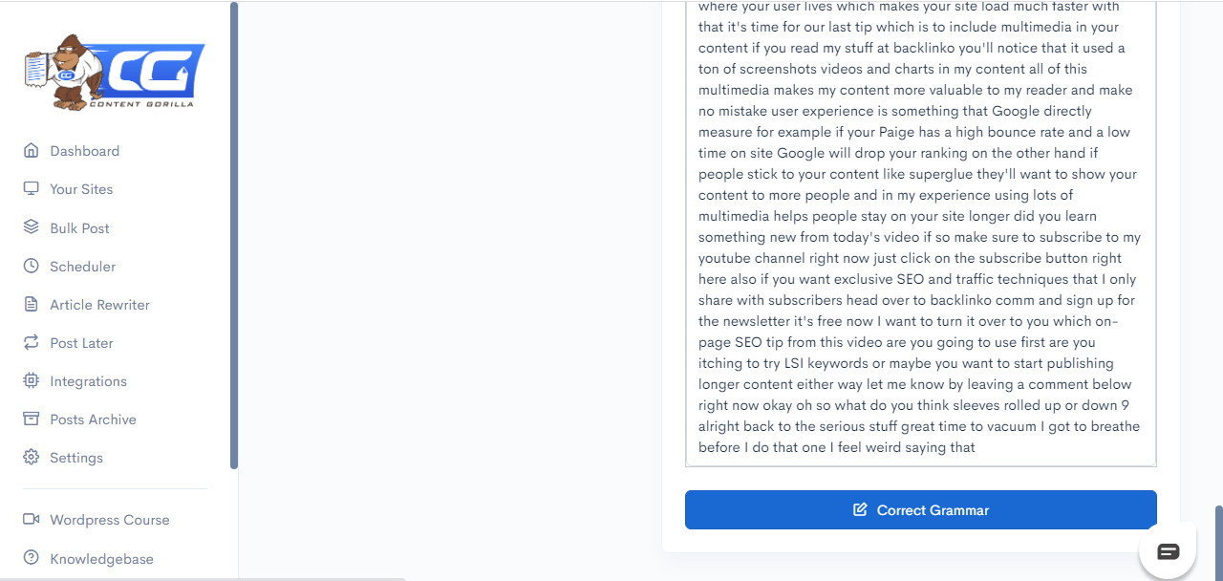This screenshot has height=581, width=1223.
Task: Click the Your Sites monitor icon
Action: (32, 189)
